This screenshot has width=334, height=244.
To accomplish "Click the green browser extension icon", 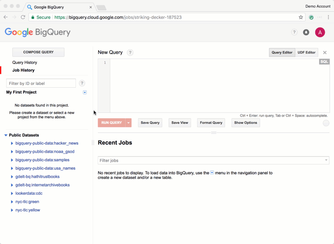I will [x=311, y=18].
